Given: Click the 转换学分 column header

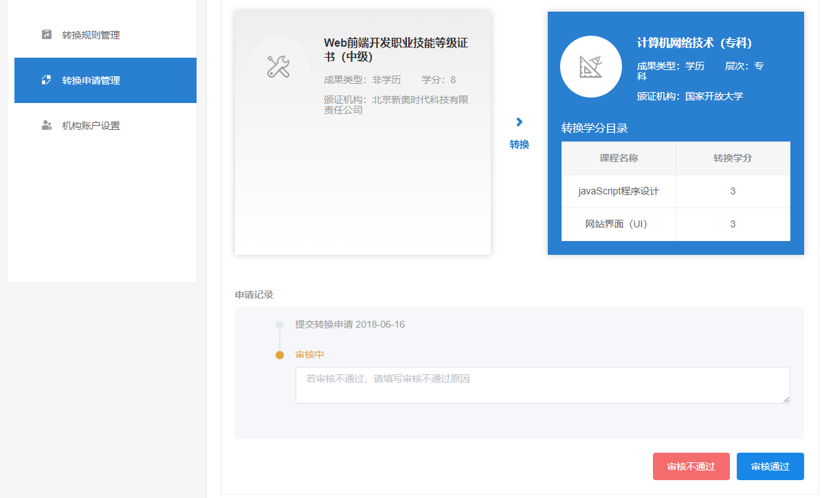Looking at the screenshot, I should (733, 158).
